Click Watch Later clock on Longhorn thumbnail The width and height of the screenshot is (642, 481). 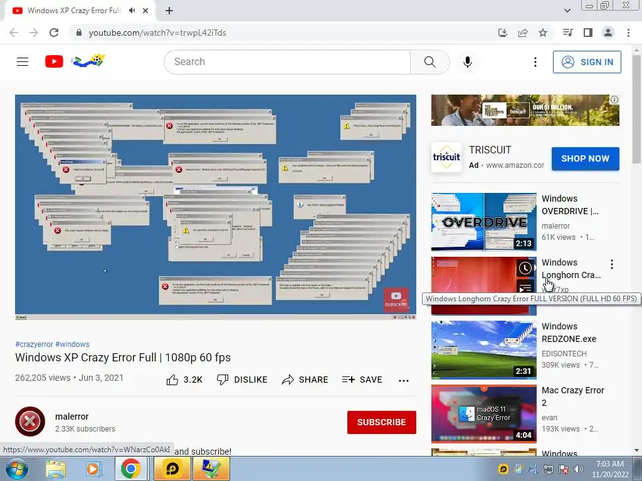point(525,268)
